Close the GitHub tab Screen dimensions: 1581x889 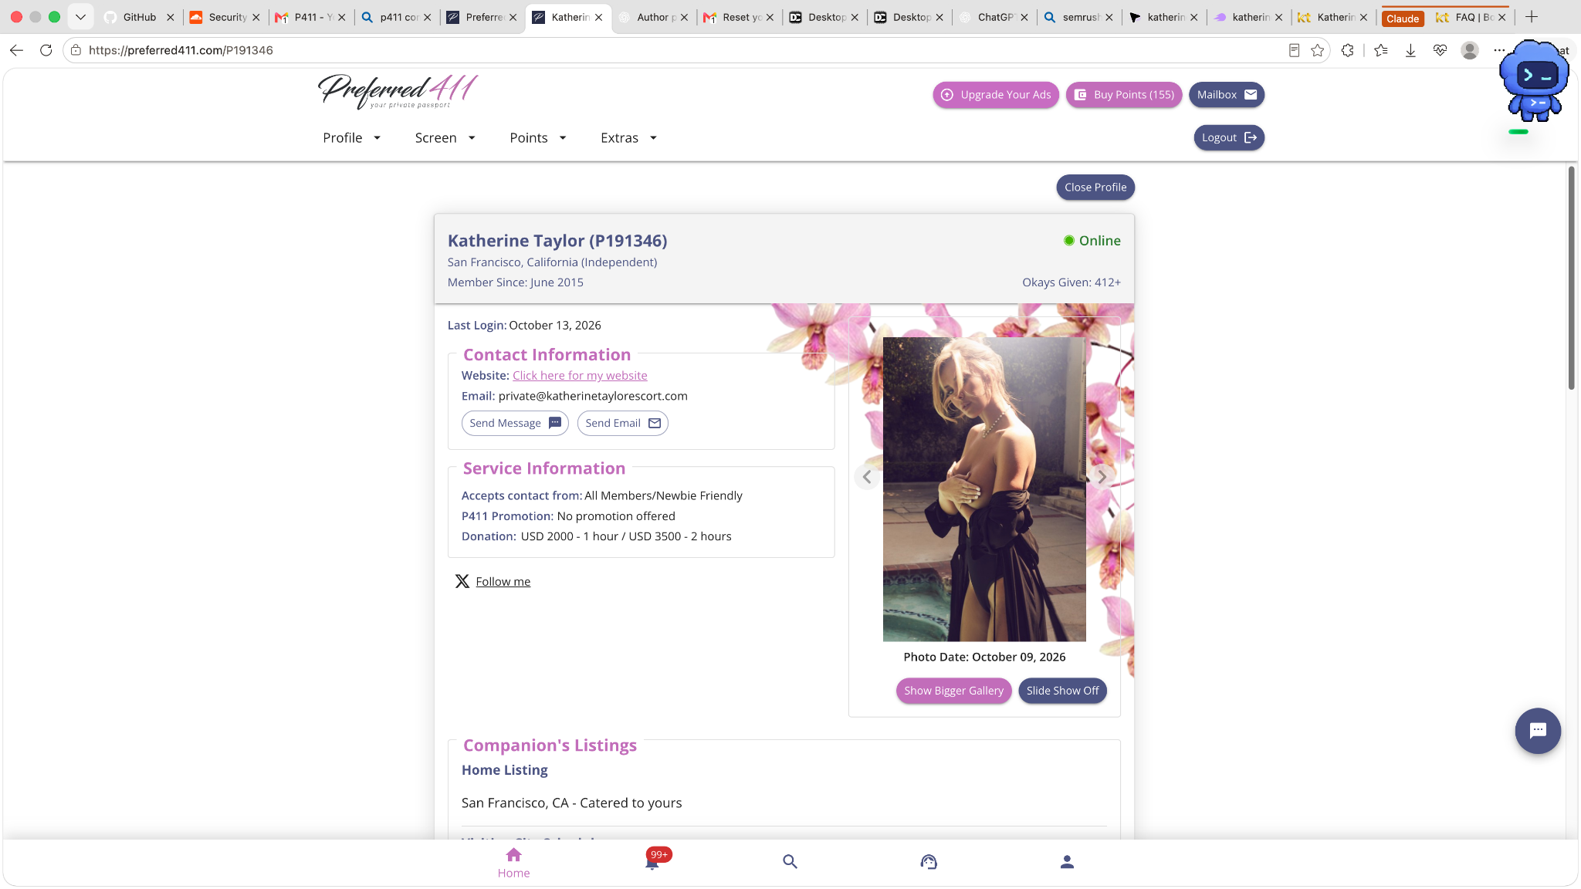pyautogui.click(x=171, y=17)
